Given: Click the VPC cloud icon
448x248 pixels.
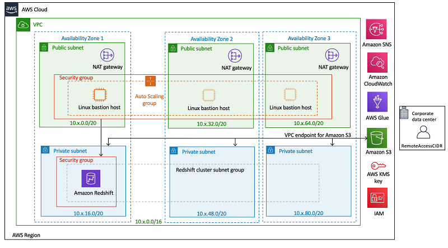Looking at the screenshot, I should (x=23, y=25).
